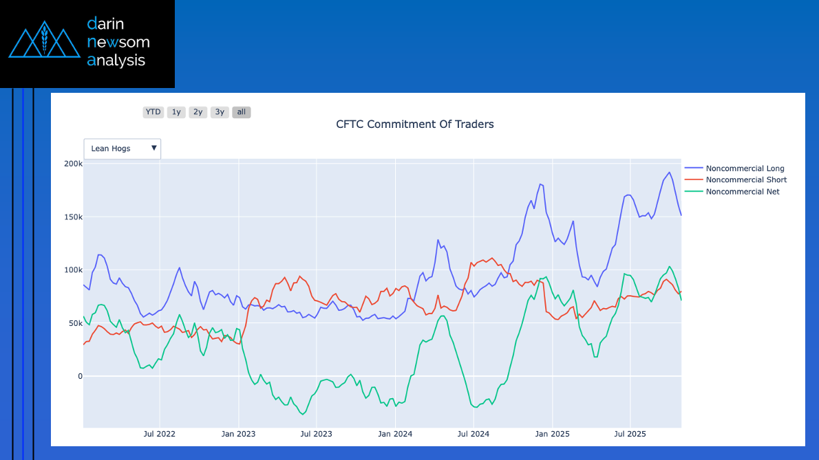Click the CFTC Commitment Of Traders title
Viewport: 819px width, 460px height.
[414, 124]
